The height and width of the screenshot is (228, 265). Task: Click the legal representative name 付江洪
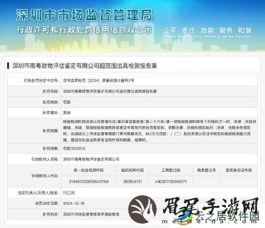tap(68, 192)
